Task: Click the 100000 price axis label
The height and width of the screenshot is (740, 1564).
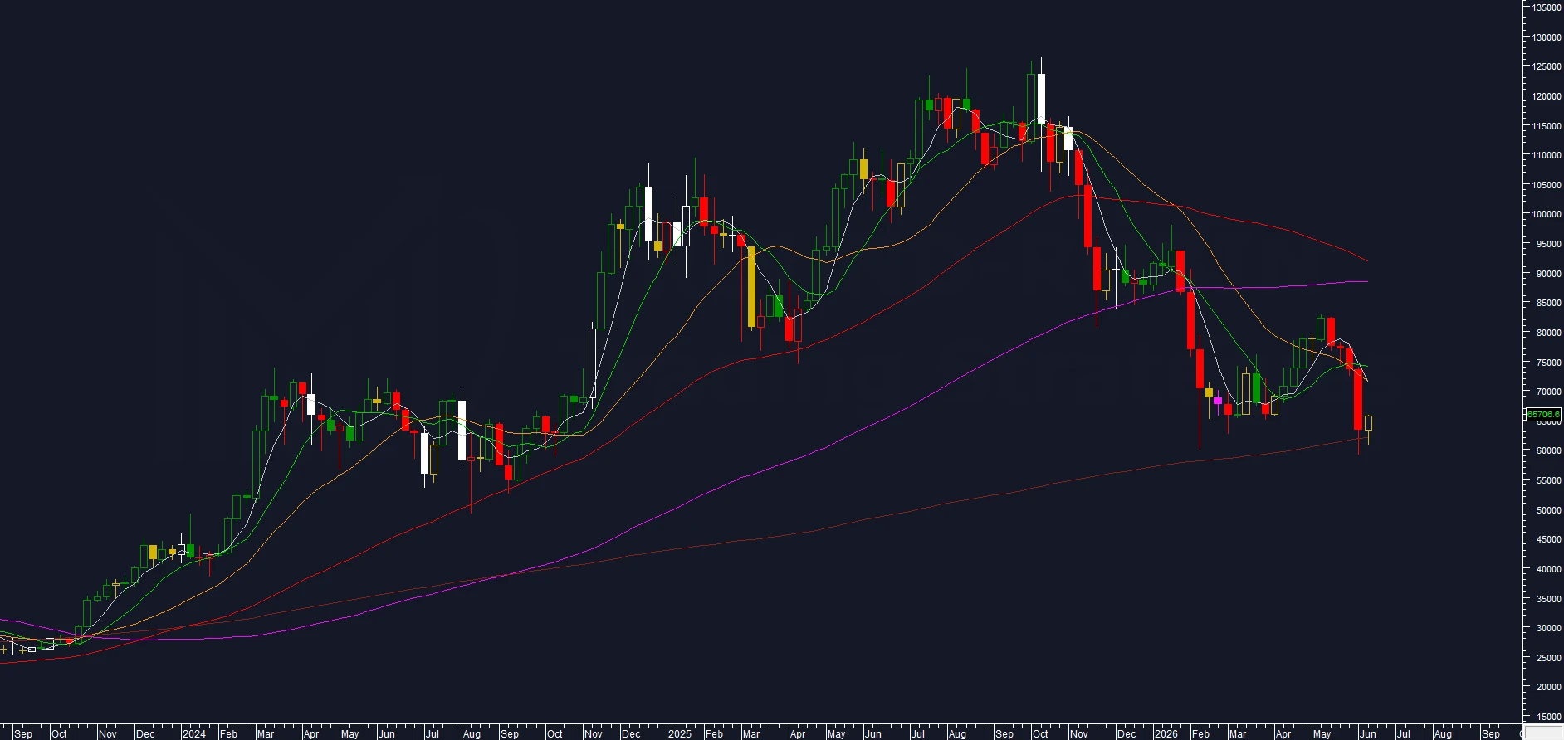Action: (x=1547, y=214)
